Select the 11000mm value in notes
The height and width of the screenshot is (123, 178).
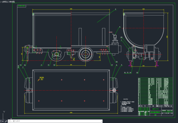[131, 108]
